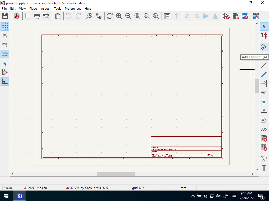Switch units to mils

pyautogui.click(x=5, y=45)
